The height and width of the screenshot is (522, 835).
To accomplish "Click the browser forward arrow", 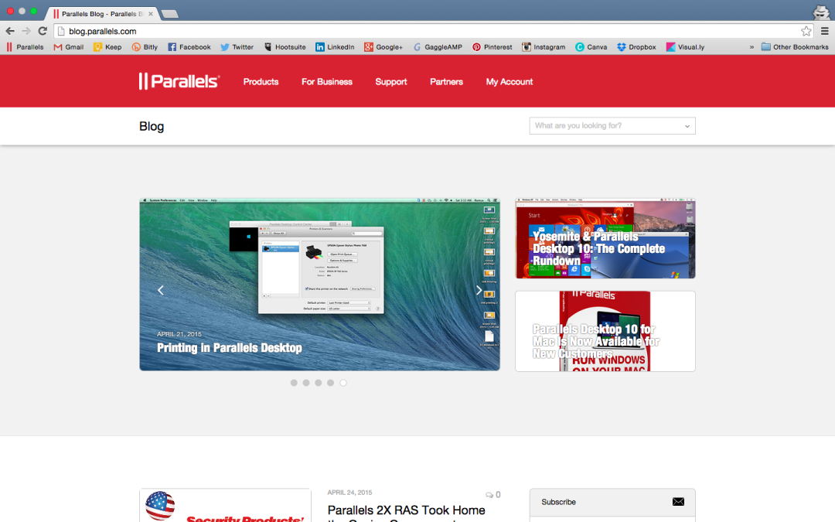I will coord(26,31).
